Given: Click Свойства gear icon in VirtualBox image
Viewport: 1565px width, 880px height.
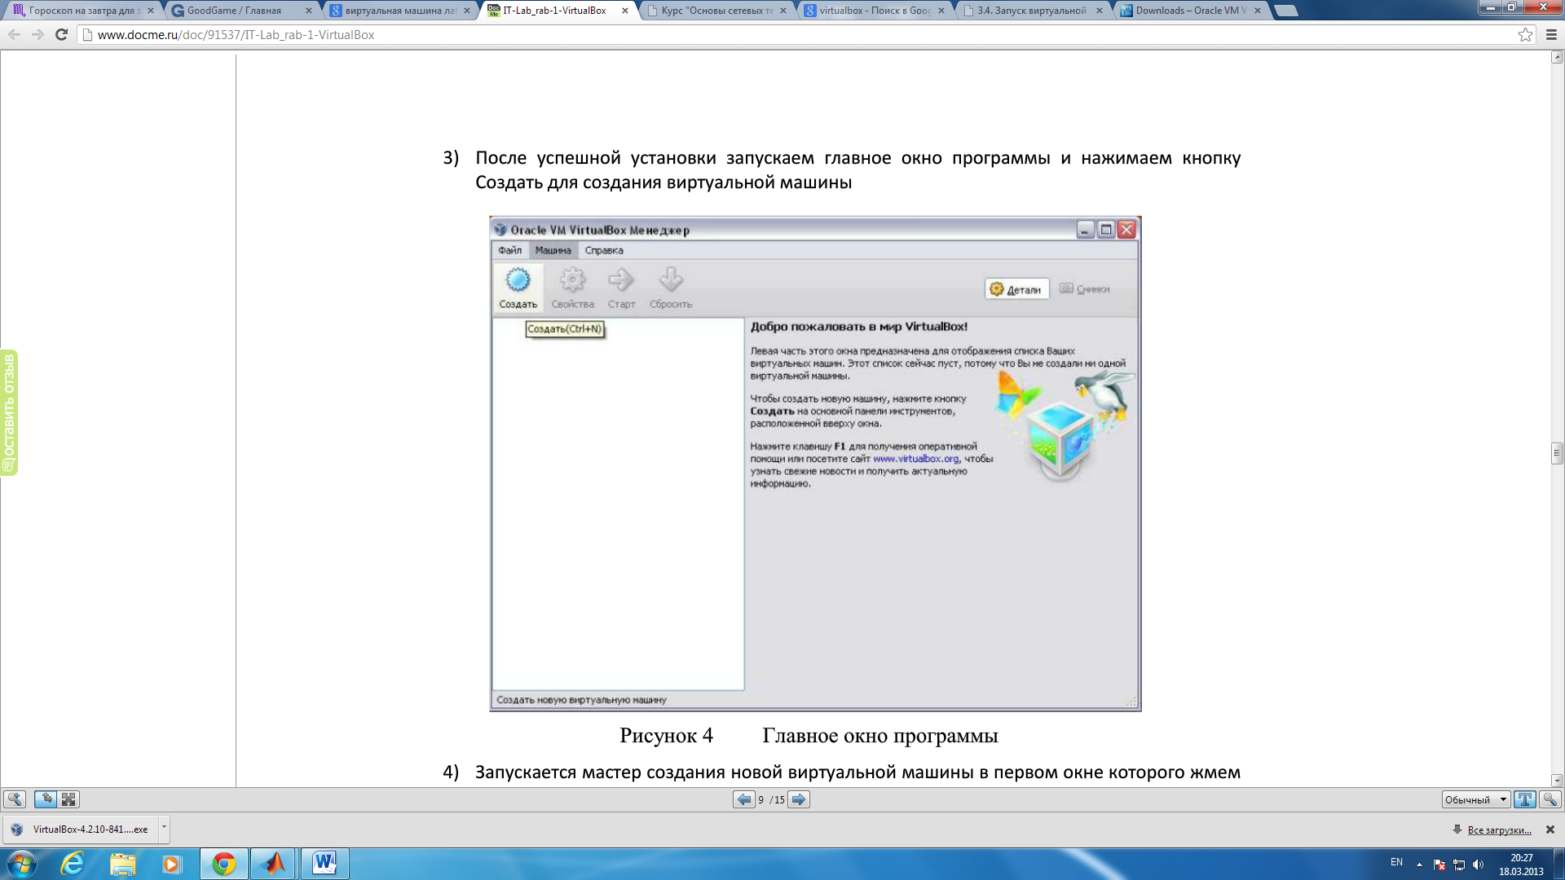Looking at the screenshot, I should [x=572, y=288].
